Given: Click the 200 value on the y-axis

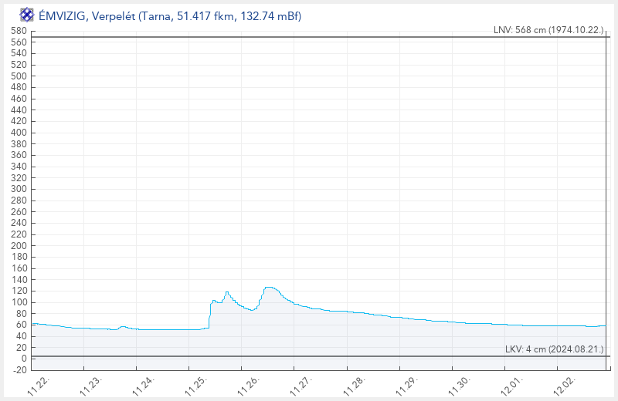Looking at the screenshot, I should (x=19, y=245).
